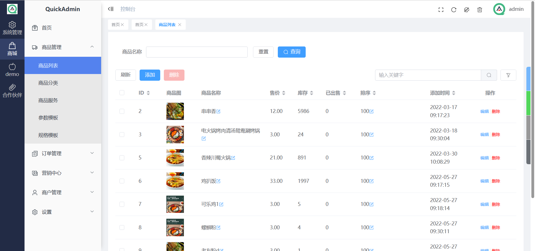This screenshot has width=535, height=251.
Task: Click the filter funnel icon
Action: point(508,75)
